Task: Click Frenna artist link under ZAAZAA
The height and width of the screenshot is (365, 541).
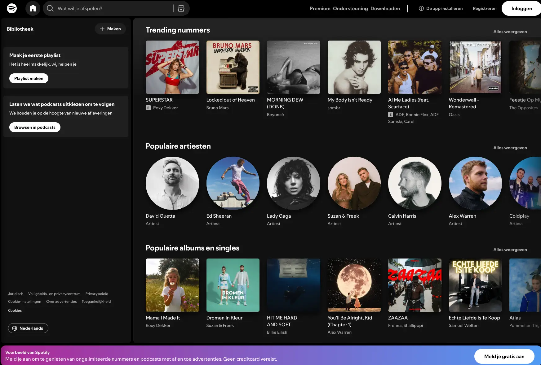Action: pos(395,325)
